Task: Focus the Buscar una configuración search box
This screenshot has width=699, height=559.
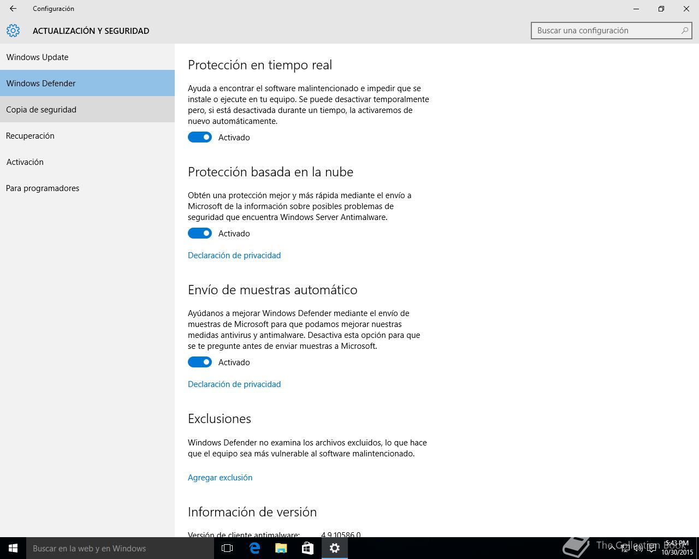Action: [611, 31]
